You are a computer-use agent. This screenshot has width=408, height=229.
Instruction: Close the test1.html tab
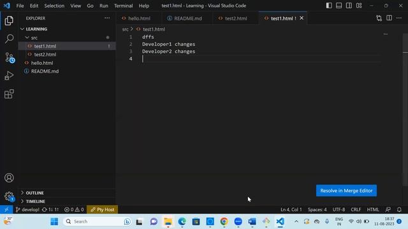(302, 18)
